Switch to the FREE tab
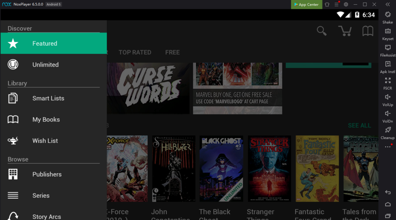 coord(172,52)
